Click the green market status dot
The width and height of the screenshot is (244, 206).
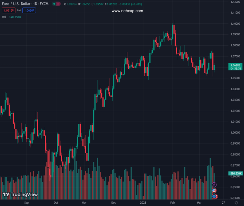pyautogui.click(x=54, y=4)
